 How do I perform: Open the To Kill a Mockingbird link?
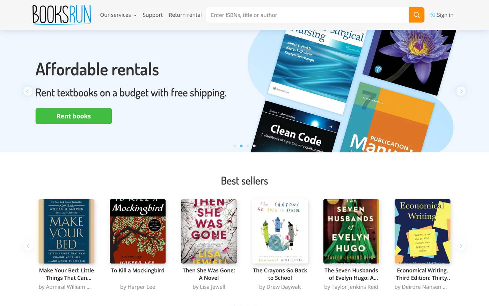[138, 270]
